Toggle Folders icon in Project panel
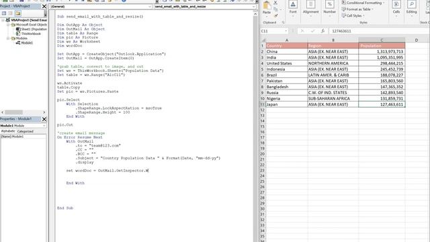Viewport: 430px width, 242px height. point(18,13)
